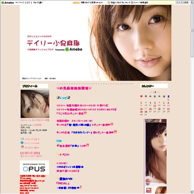Open the profile photo thumbnail in sidebar
The height and width of the screenshot is (194, 194).
coord(35,104)
